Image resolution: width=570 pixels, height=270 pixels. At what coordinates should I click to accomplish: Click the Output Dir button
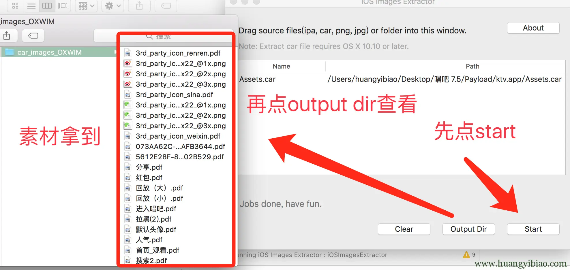[x=468, y=229]
